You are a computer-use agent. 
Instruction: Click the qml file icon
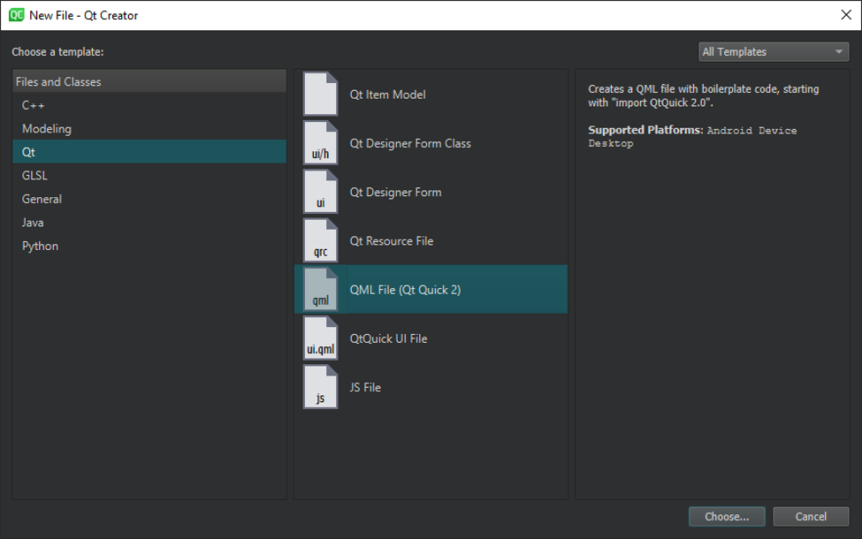(321, 290)
